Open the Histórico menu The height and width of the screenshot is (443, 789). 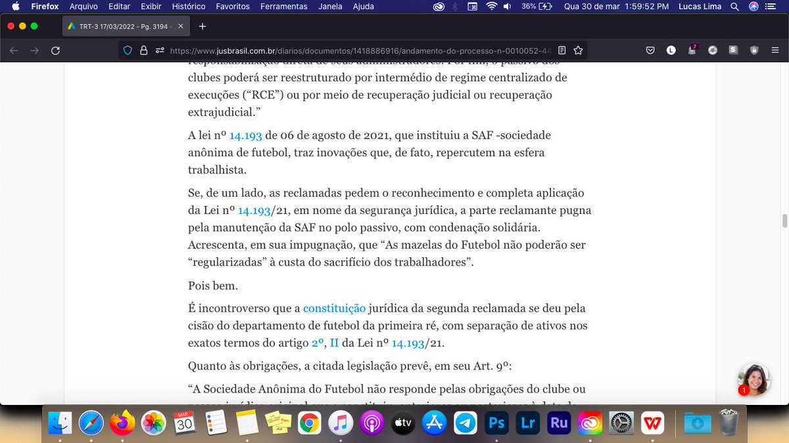(189, 7)
